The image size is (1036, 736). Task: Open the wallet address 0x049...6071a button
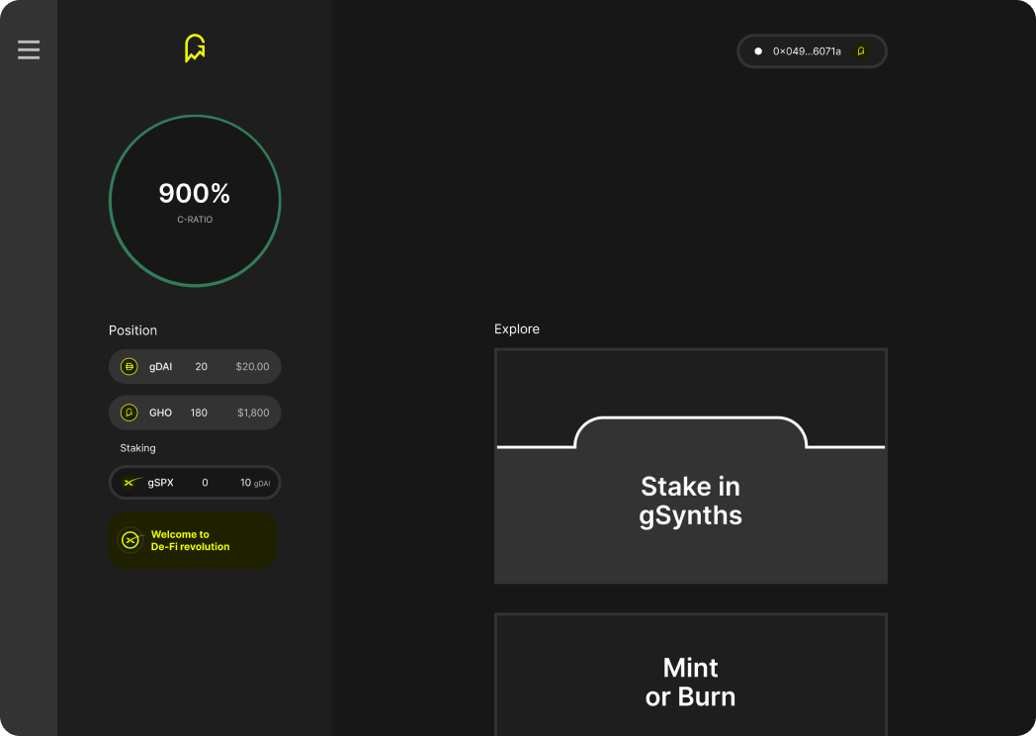coord(812,50)
